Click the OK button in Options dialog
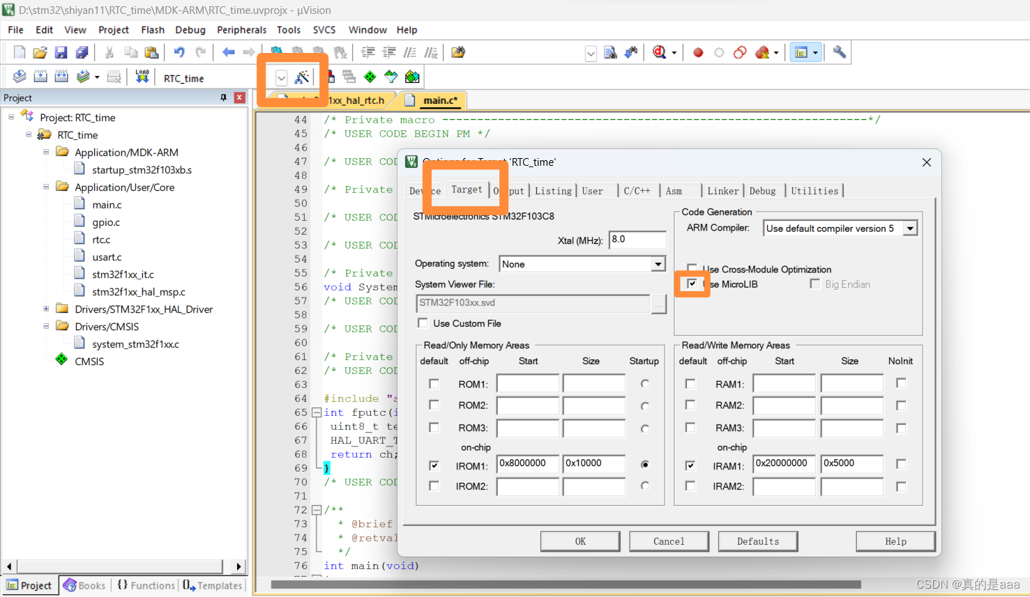Image resolution: width=1030 pixels, height=597 pixels. [580, 541]
